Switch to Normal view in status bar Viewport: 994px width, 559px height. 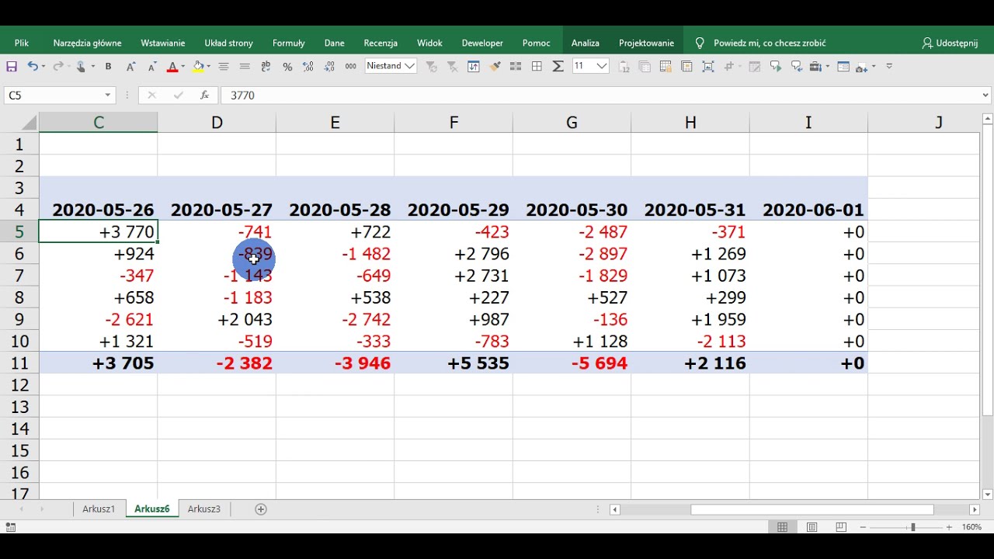pos(783,527)
